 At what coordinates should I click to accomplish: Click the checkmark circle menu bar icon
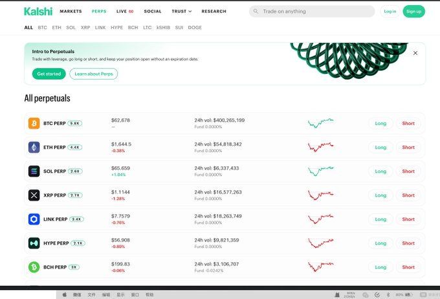click(x=377, y=294)
